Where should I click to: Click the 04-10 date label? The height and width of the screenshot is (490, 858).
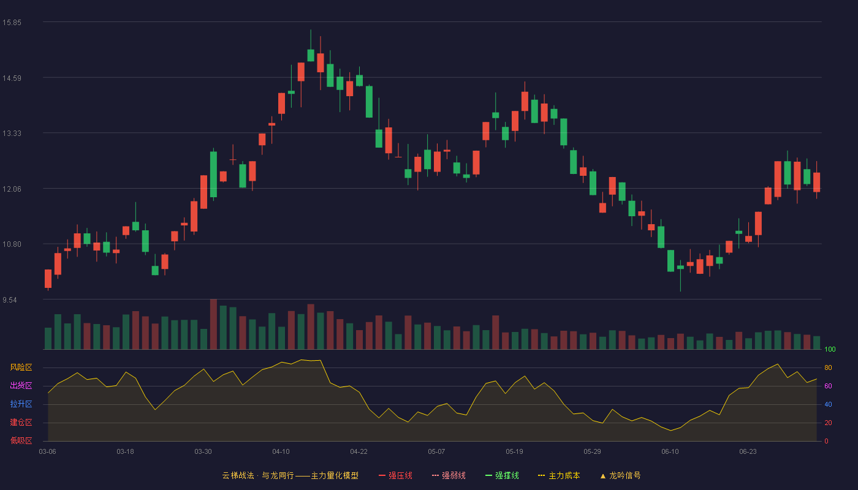coord(281,451)
